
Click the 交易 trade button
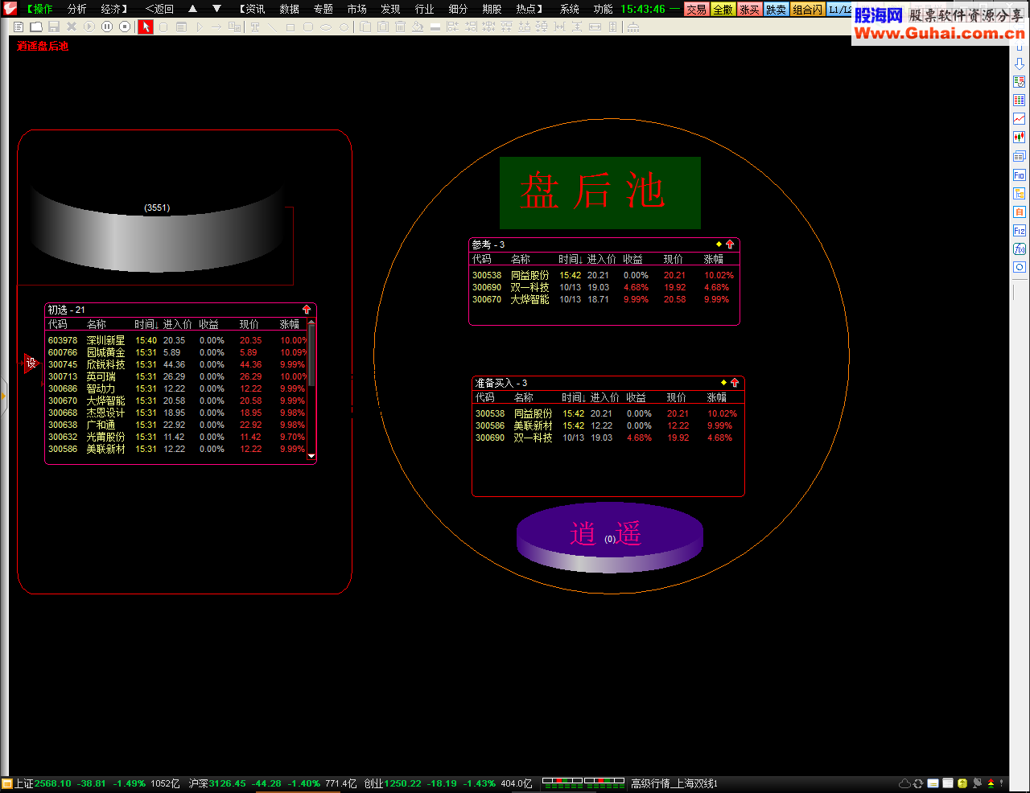pos(696,10)
